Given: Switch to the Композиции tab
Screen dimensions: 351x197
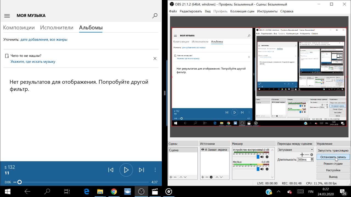Looking at the screenshot, I should click(x=19, y=28).
